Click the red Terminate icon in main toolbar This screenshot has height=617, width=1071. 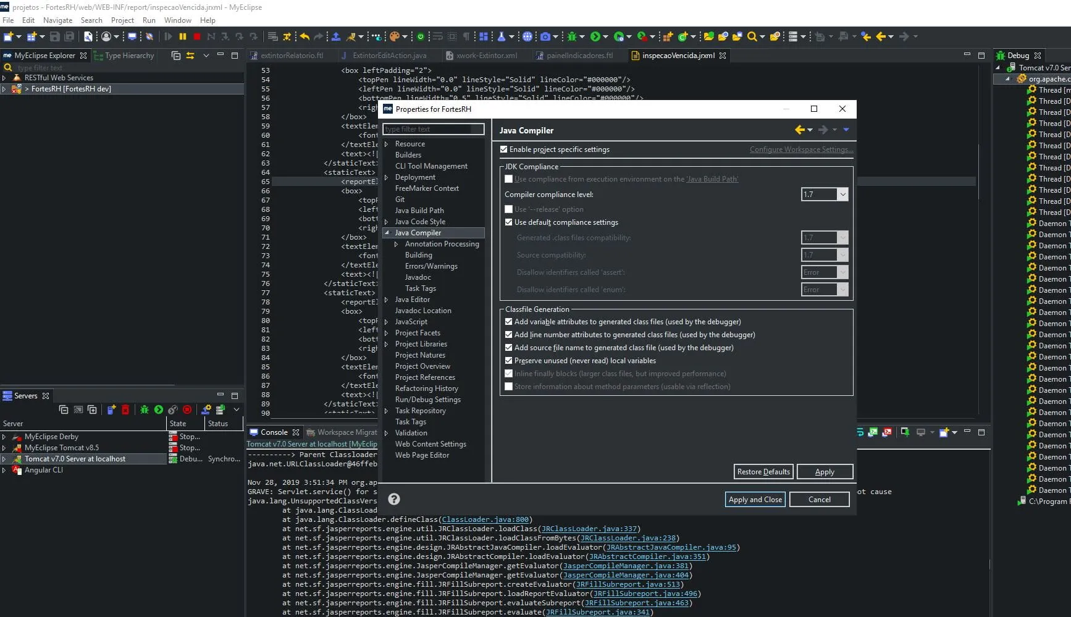point(197,36)
